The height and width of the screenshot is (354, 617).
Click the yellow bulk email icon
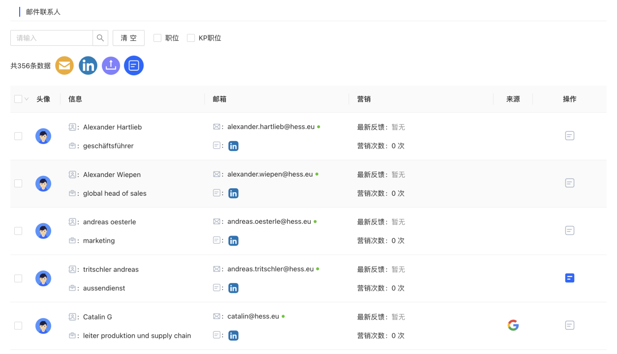point(64,65)
